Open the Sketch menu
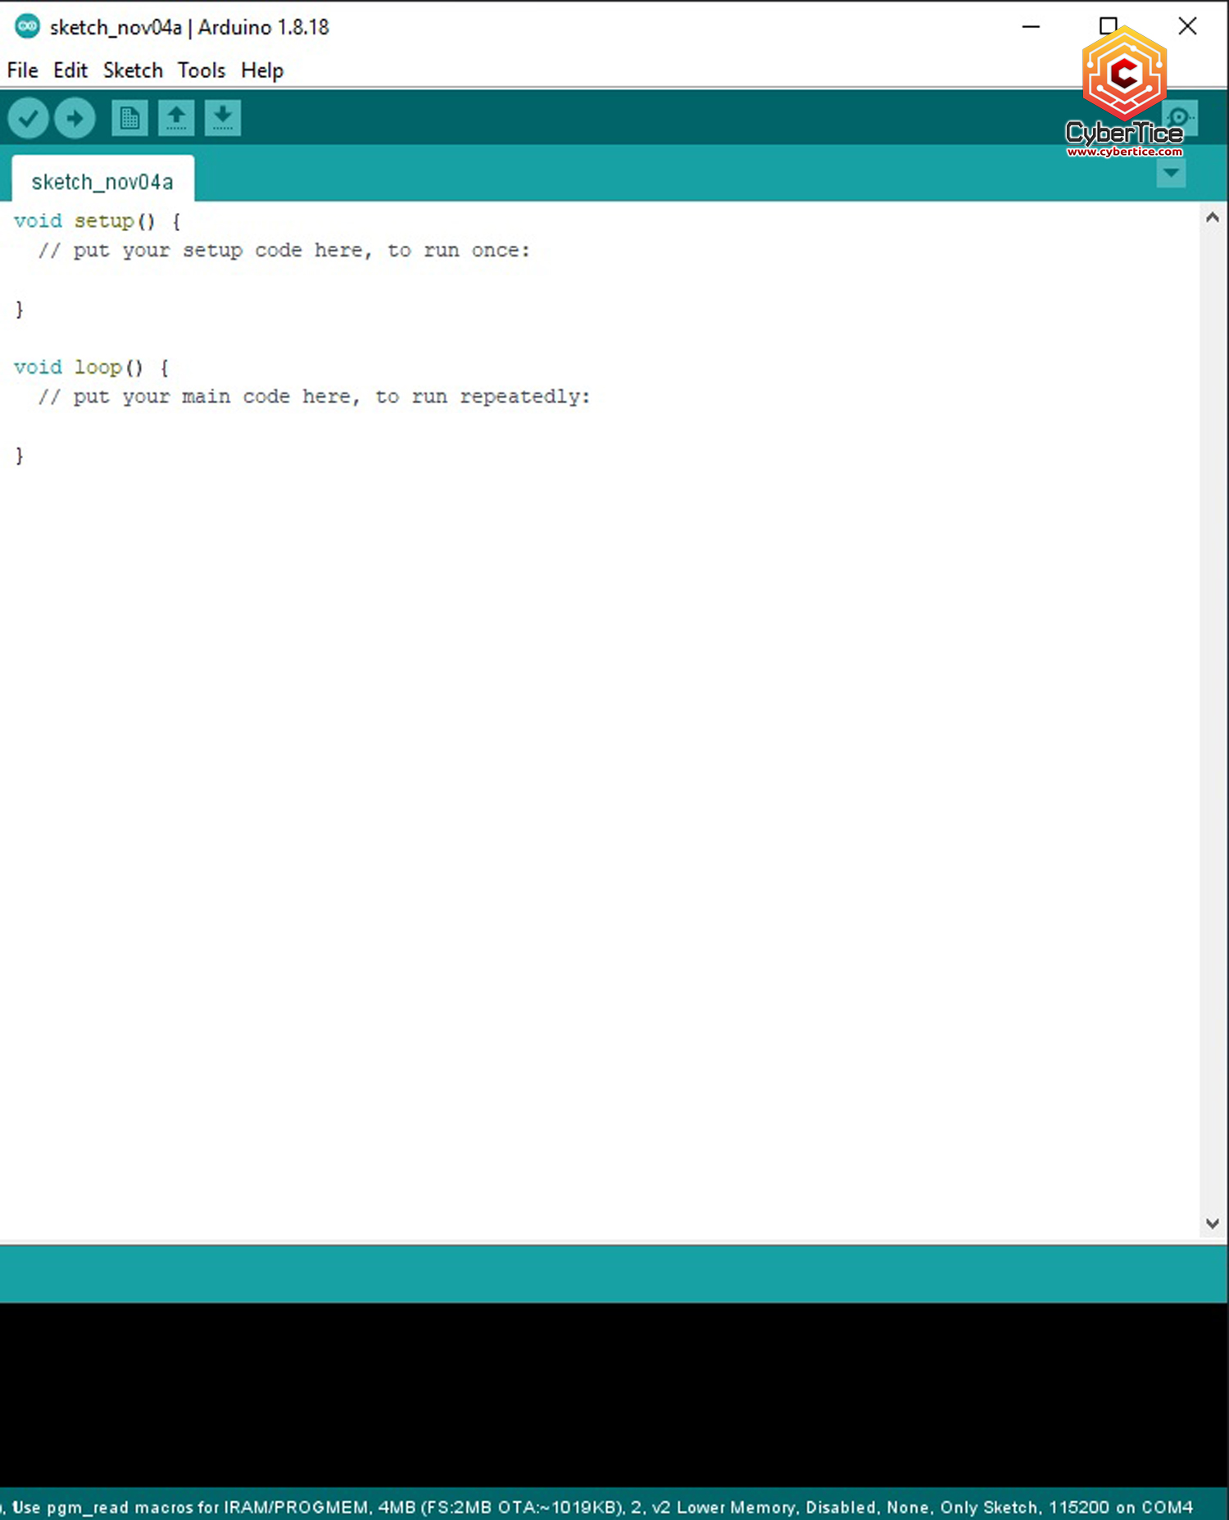 (x=133, y=70)
